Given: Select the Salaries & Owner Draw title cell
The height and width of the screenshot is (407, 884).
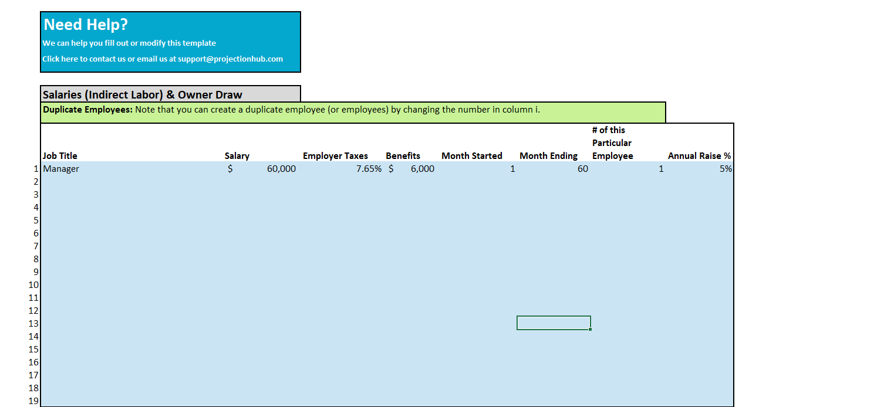Looking at the screenshot, I should (170, 94).
